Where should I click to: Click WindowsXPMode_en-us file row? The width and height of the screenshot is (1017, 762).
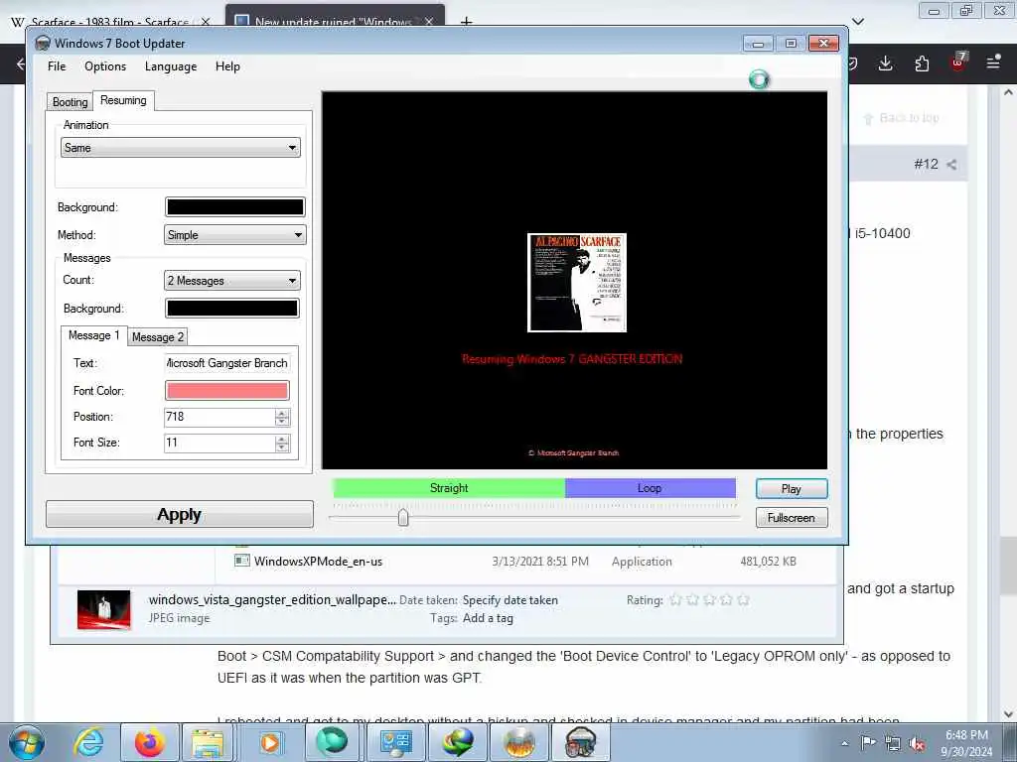pos(515,562)
